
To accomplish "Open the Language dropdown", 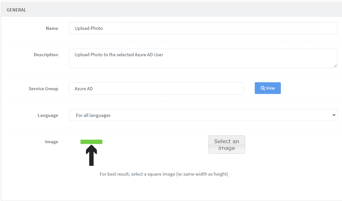I will (x=203, y=115).
